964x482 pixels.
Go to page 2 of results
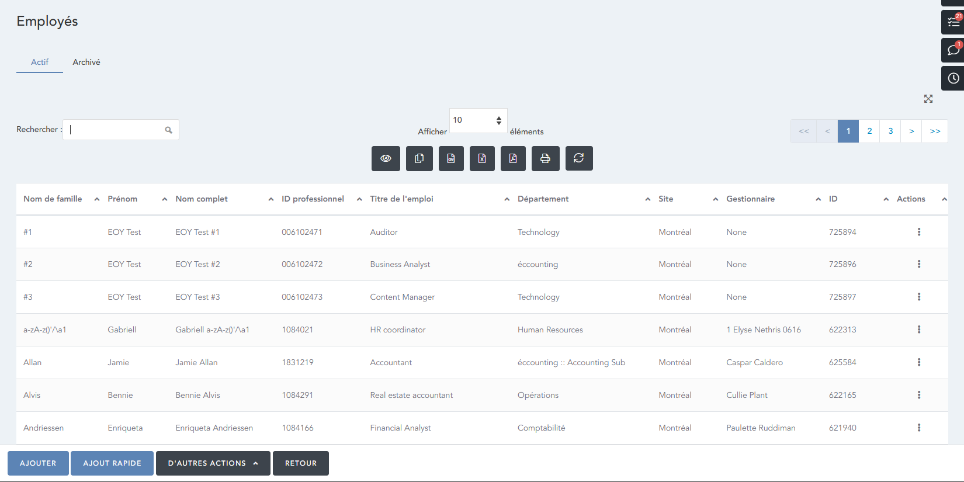(x=869, y=131)
